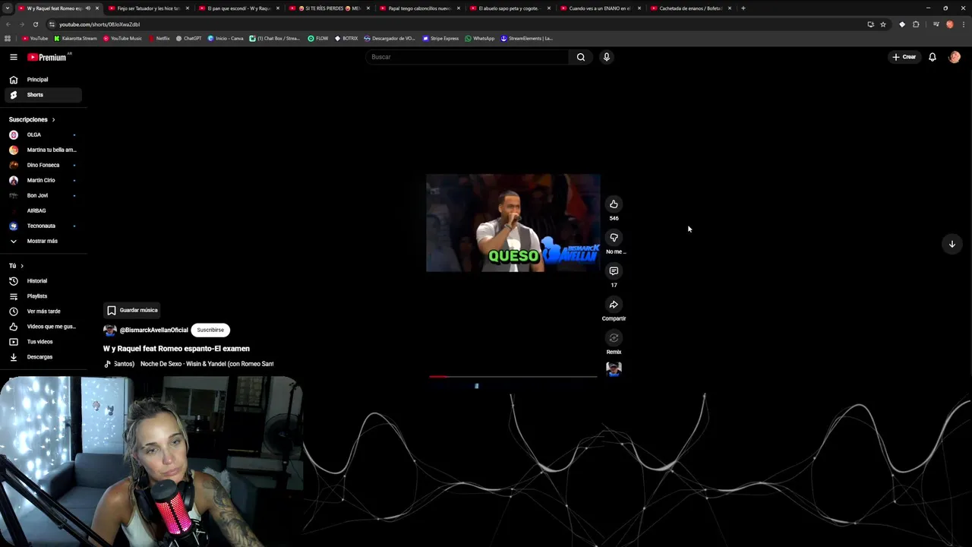Switch to Cuando ves a un ENANO tab
972x547 pixels.
[599, 8]
